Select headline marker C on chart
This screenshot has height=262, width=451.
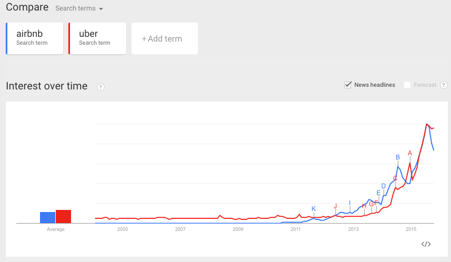395,178
